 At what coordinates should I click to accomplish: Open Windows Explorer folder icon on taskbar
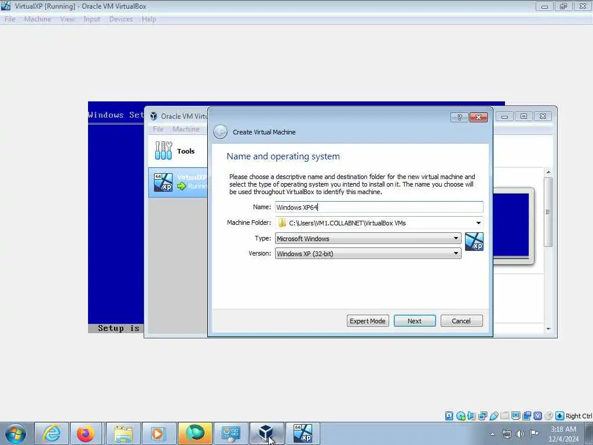click(123, 433)
